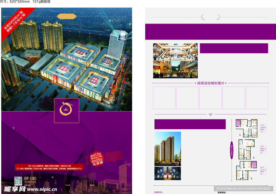Click the ornament on the middle divider
This screenshot has height=194, width=276.
pos(211,115)
